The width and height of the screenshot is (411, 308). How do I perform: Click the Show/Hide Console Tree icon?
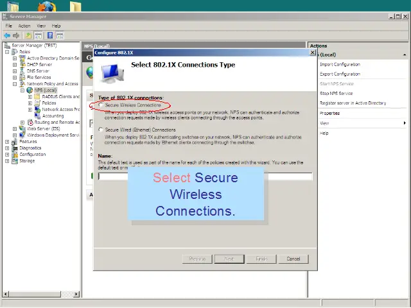click(39, 35)
